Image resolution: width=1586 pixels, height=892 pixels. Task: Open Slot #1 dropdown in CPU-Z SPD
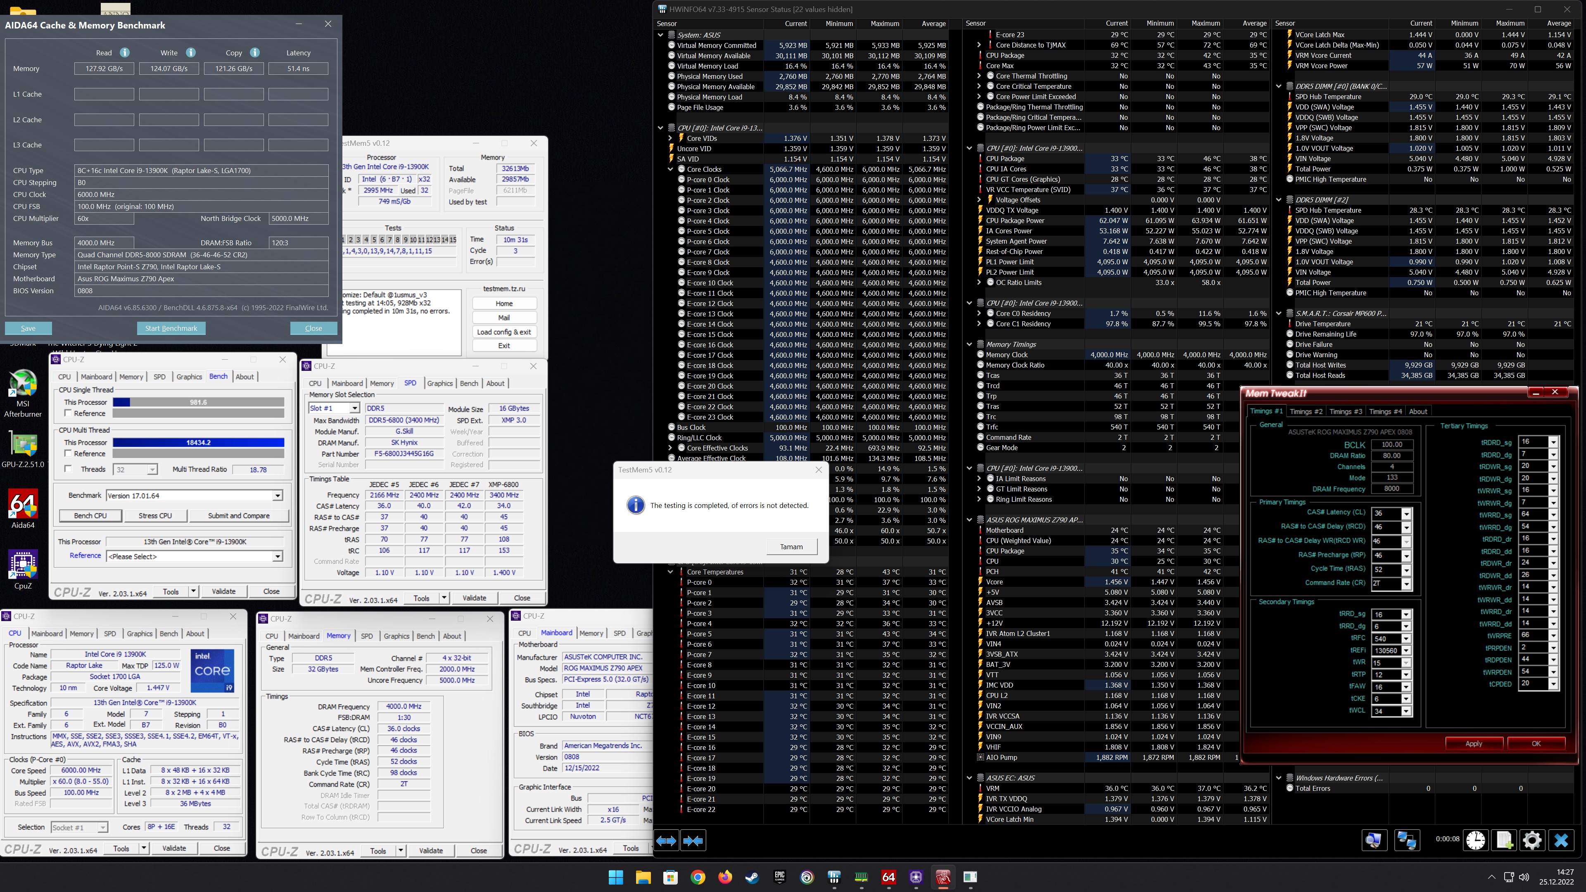354,408
